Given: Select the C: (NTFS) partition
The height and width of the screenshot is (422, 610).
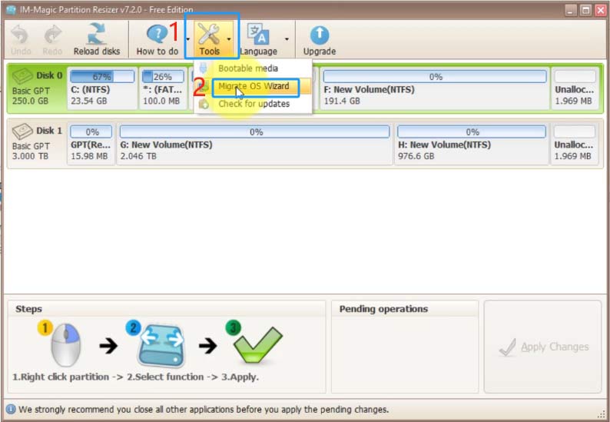Looking at the screenshot, I should (x=102, y=88).
